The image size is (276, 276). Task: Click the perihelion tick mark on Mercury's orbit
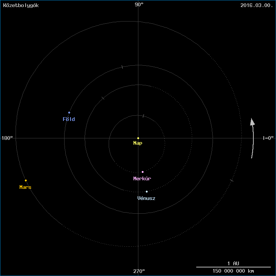point(144,116)
